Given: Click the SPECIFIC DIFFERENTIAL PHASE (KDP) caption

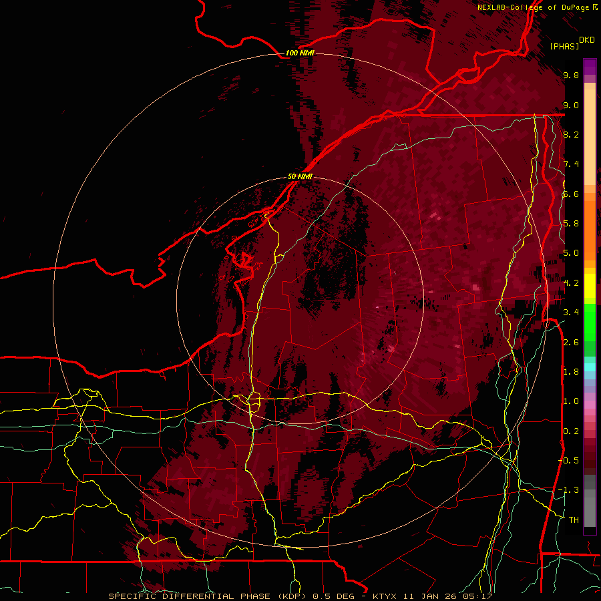Looking at the screenshot, I should coord(208,596).
